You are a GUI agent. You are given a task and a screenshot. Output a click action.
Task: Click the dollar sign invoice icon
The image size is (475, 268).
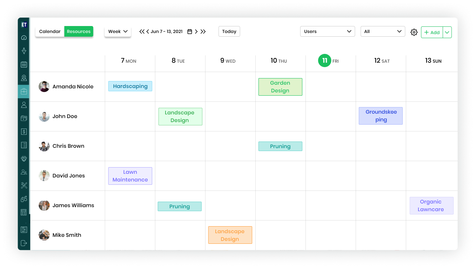pyautogui.click(x=24, y=132)
